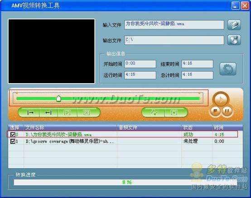The height and width of the screenshot is (198, 251).
Task: Click the square icon beside convert
Action: pyautogui.click(x=174, y=113)
